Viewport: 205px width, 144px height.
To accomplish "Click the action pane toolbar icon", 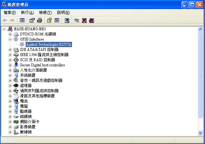I will tap(57, 20).
